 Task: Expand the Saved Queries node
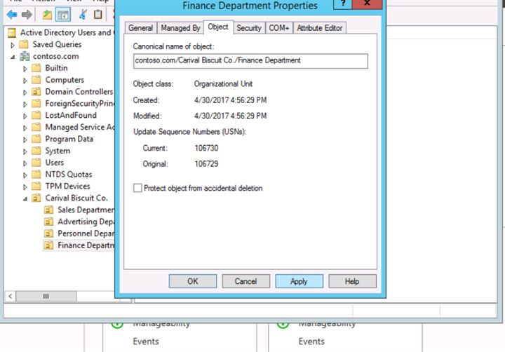(x=13, y=45)
